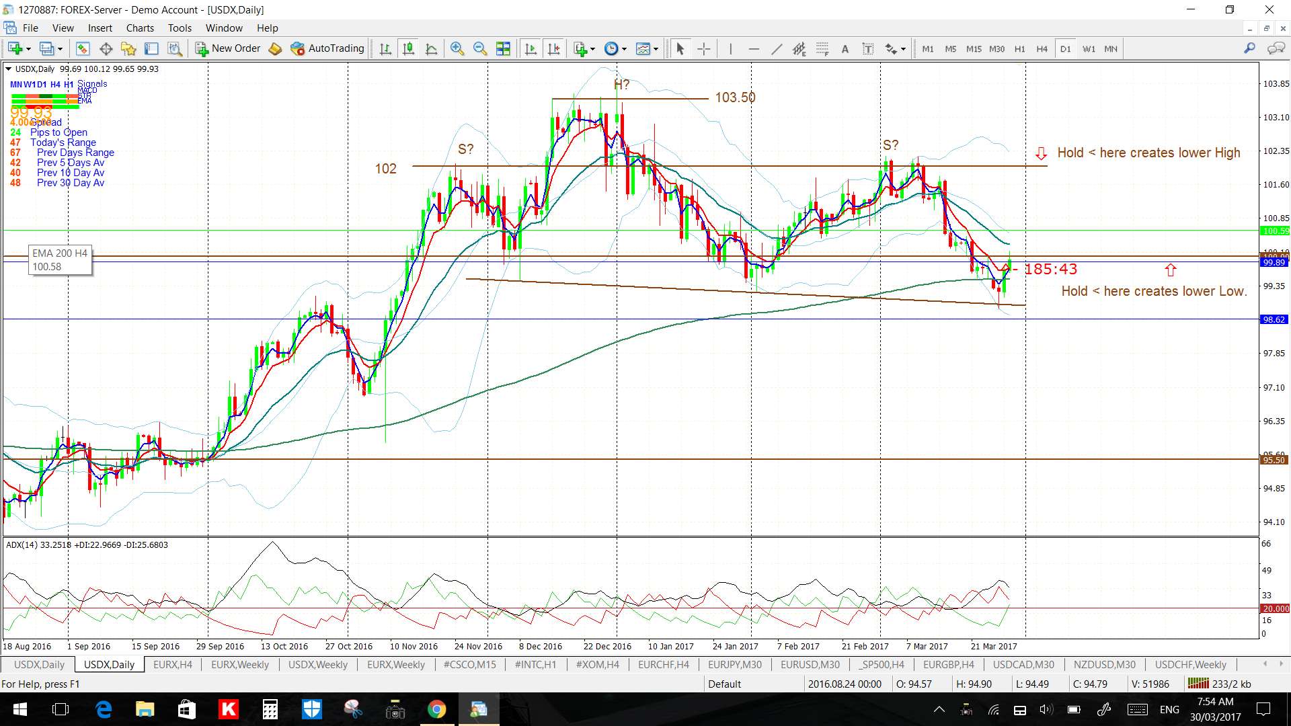
Task: Click the Tile Windows icon
Action: (503, 48)
